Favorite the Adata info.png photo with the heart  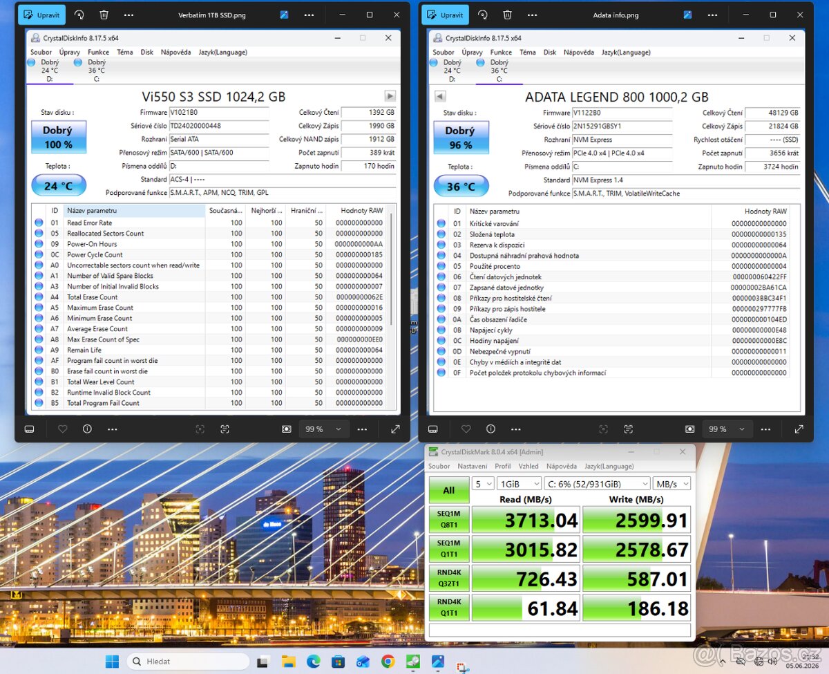466,429
